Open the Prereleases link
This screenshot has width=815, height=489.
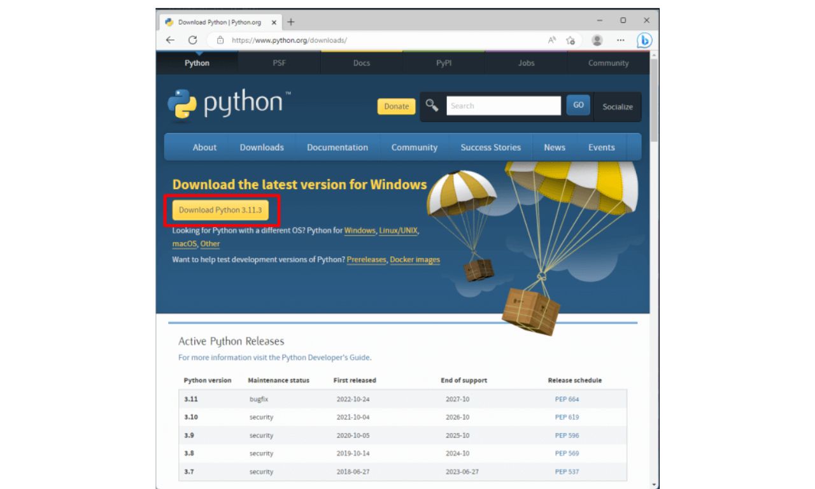(367, 260)
